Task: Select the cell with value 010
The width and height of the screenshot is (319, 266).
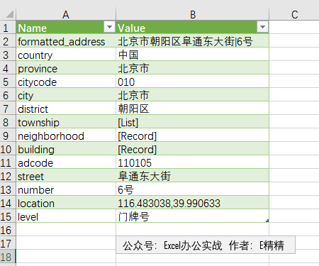Action: [x=193, y=82]
